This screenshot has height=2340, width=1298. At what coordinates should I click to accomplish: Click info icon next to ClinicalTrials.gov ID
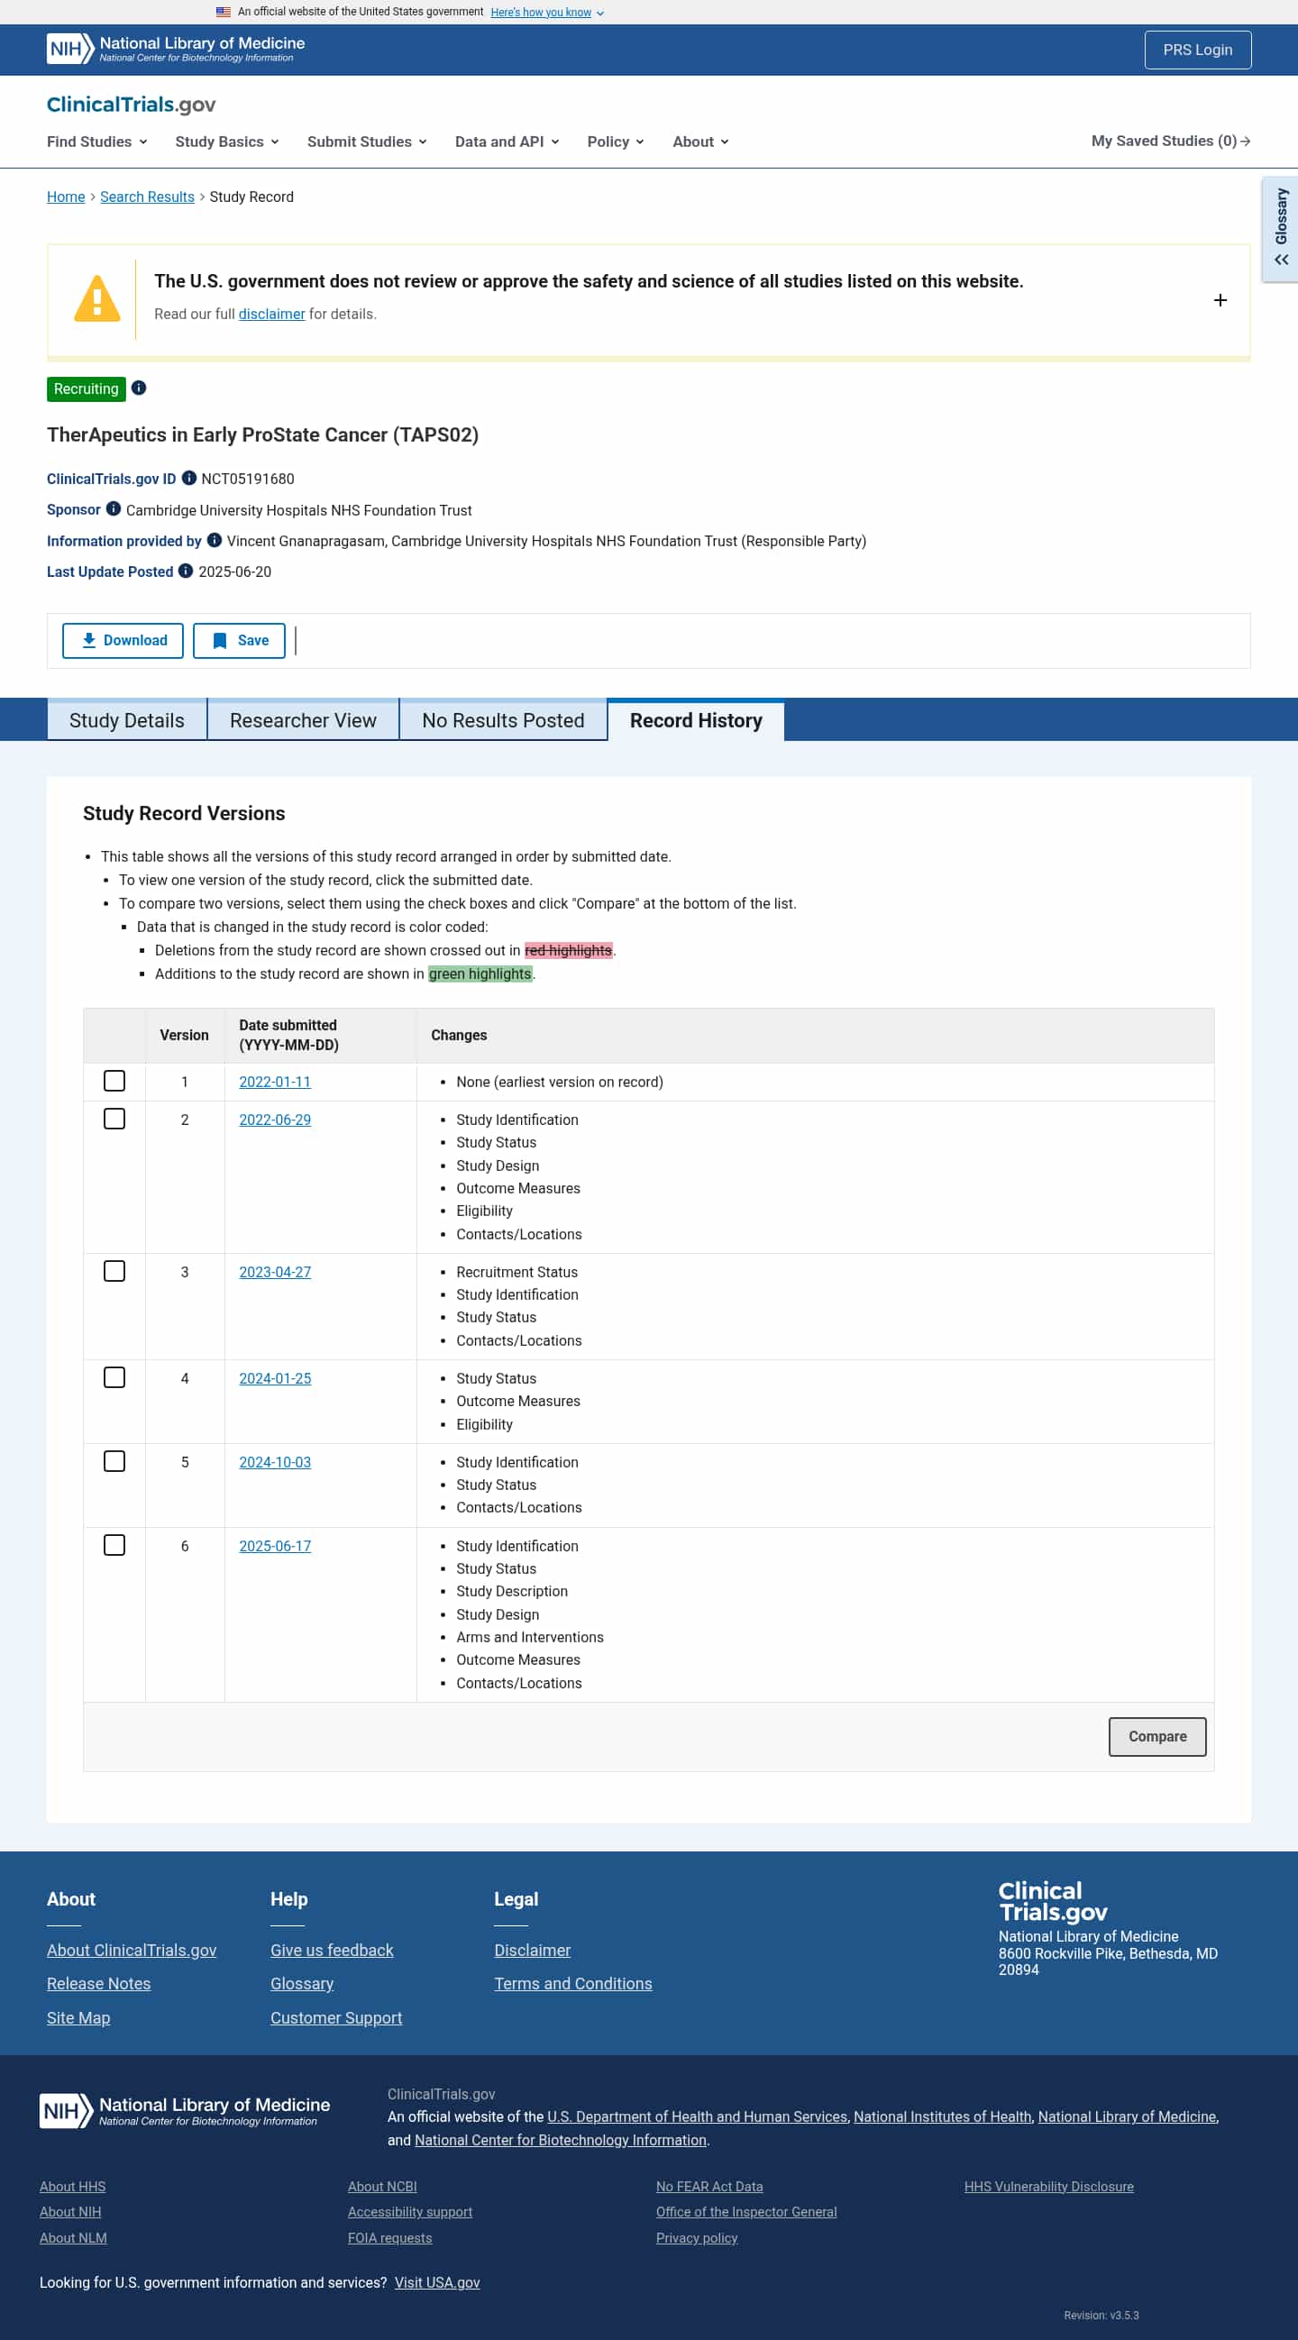189,478
